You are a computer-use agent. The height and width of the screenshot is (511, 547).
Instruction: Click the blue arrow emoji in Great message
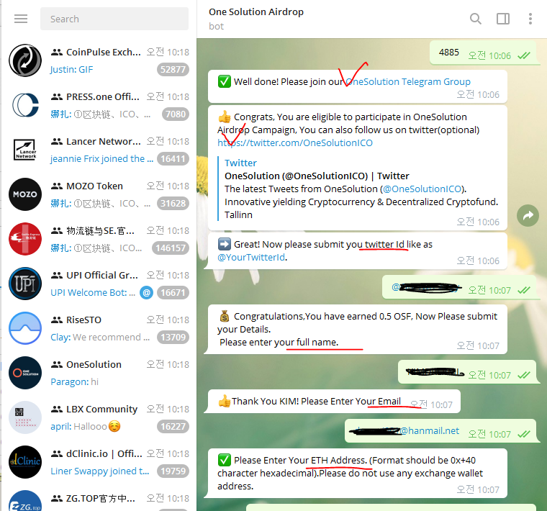tap(225, 244)
